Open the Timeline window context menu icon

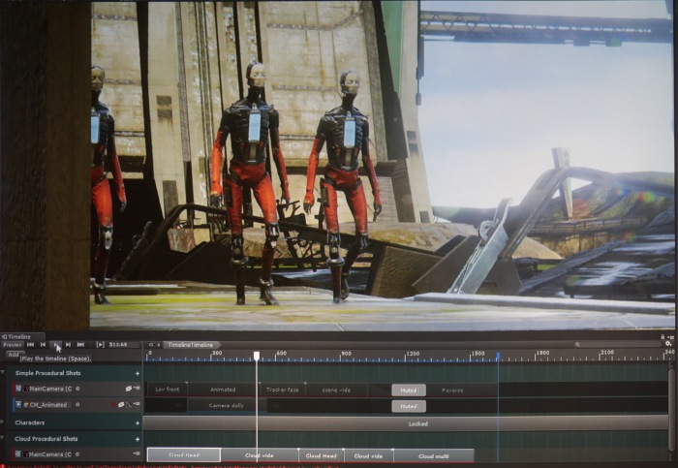(x=670, y=336)
